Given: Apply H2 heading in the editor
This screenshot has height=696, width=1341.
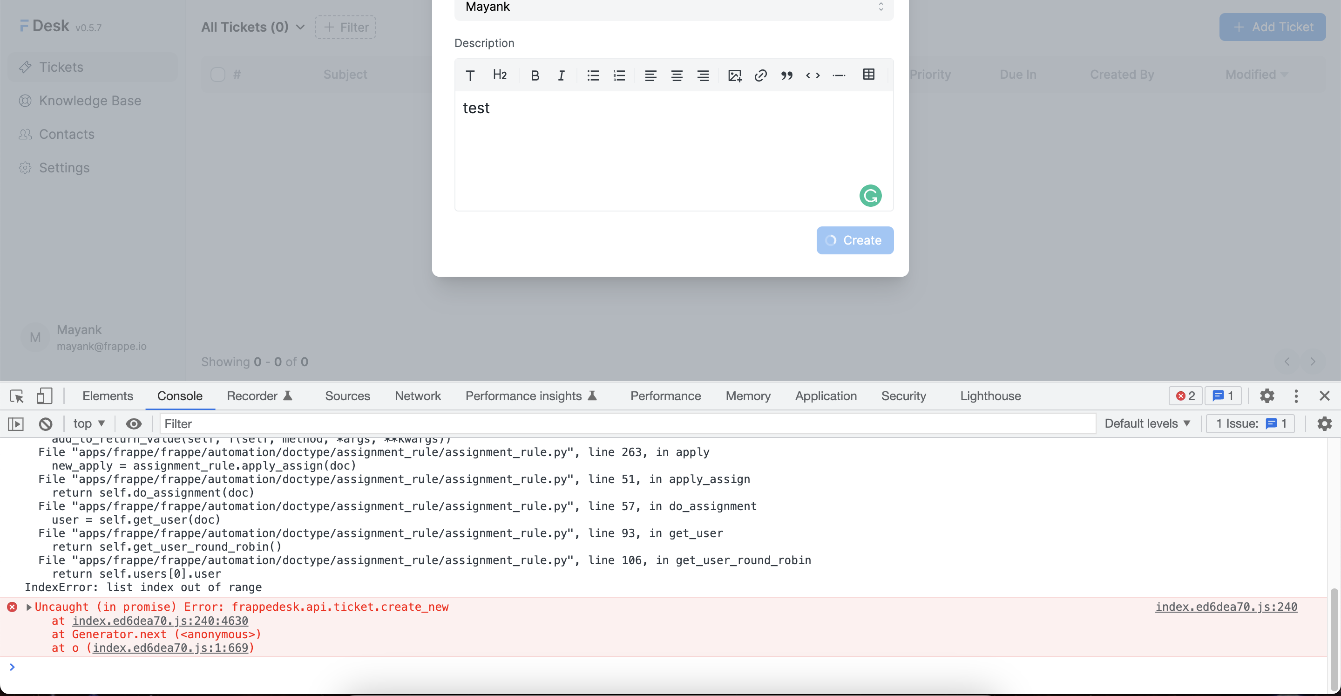Looking at the screenshot, I should (500, 75).
